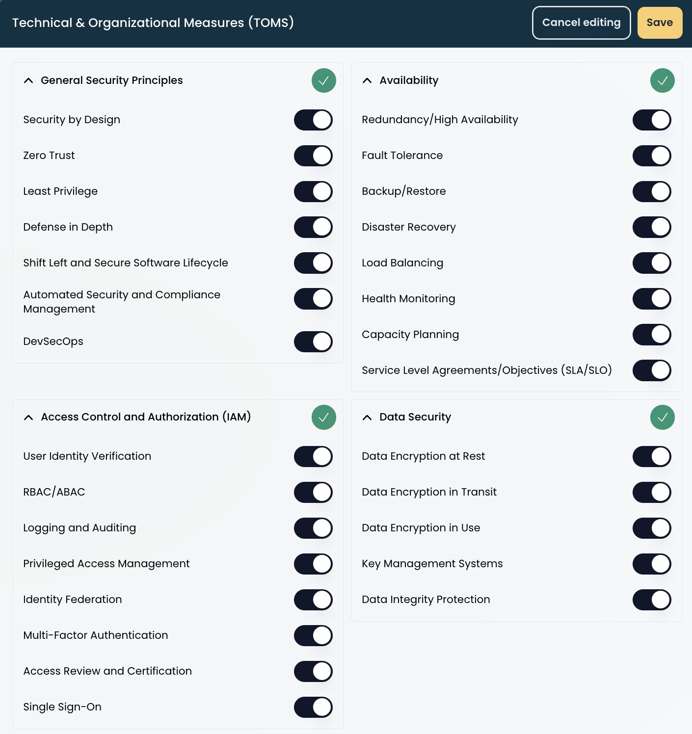Disable Key Management Systems

652,564
